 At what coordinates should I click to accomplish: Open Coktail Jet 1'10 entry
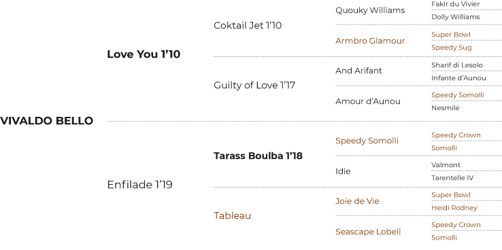pyautogui.click(x=248, y=26)
